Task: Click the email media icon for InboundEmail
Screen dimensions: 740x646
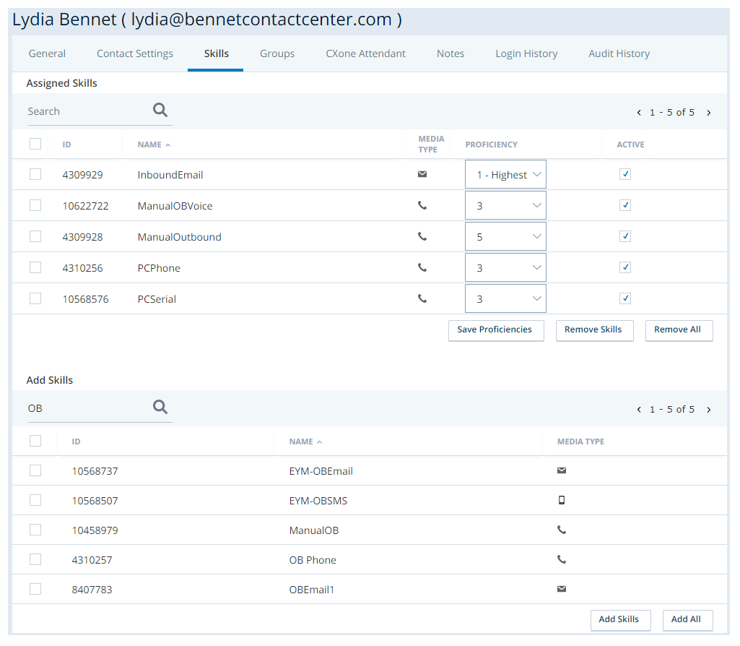Action: pyautogui.click(x=422, y=174)
